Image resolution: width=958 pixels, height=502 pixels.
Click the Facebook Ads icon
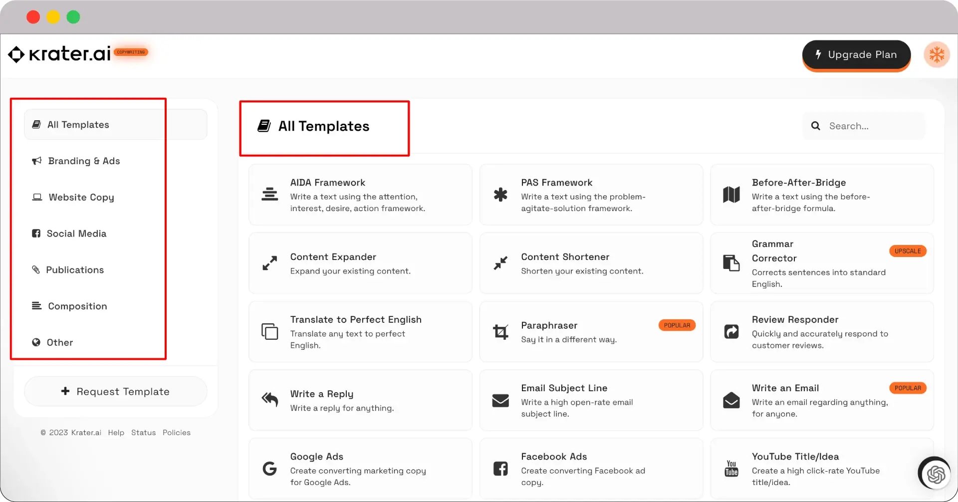500,469
